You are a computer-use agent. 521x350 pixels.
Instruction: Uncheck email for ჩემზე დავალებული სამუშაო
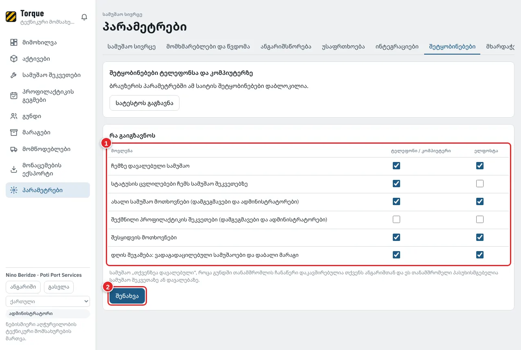(x=480, y=166)
